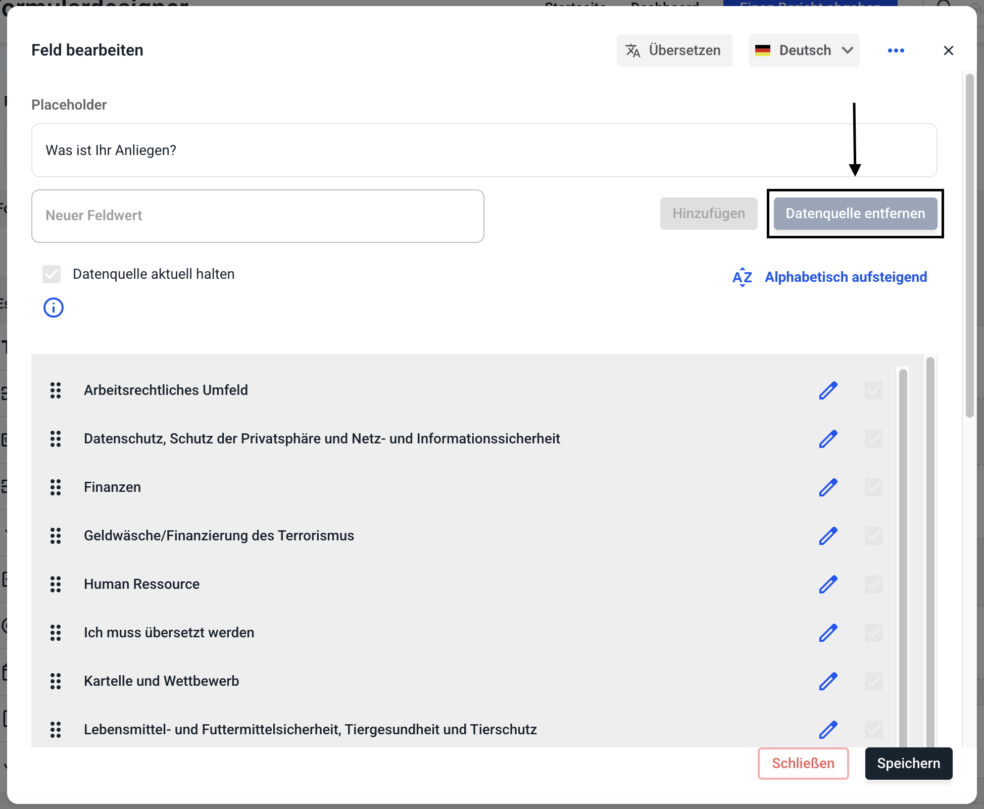This screenshot has height=809, width=984.
Task: Click into the Neuer Feldwert input field
Action: 258,216
